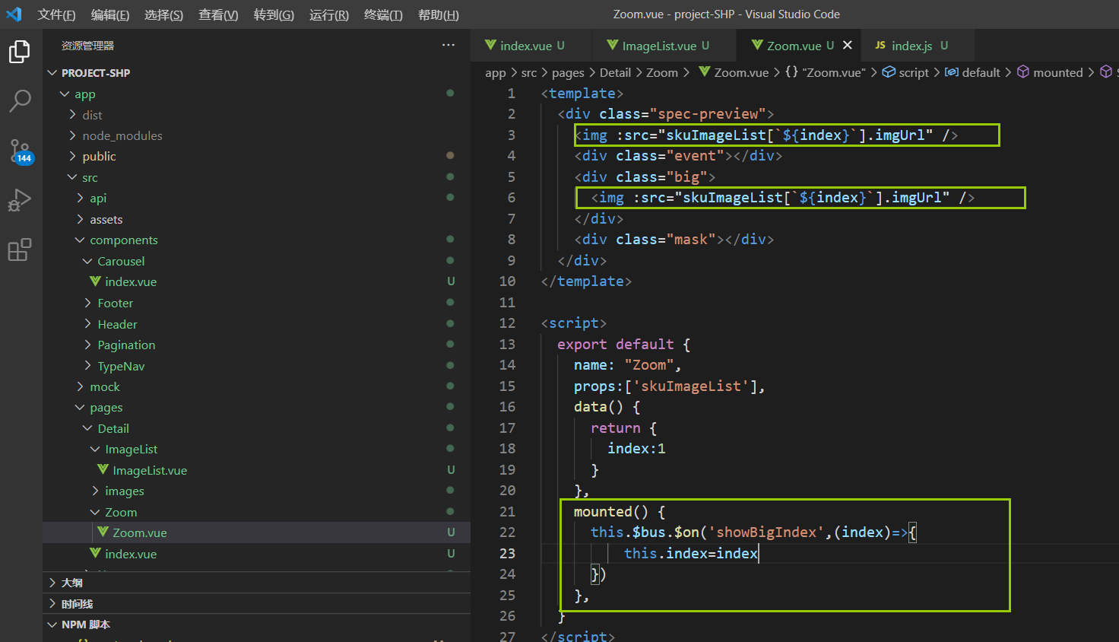This screenshot has width=1119, height=642.
Task: Open the Explorer view in activity bar
Action: (x=20, y=52)
